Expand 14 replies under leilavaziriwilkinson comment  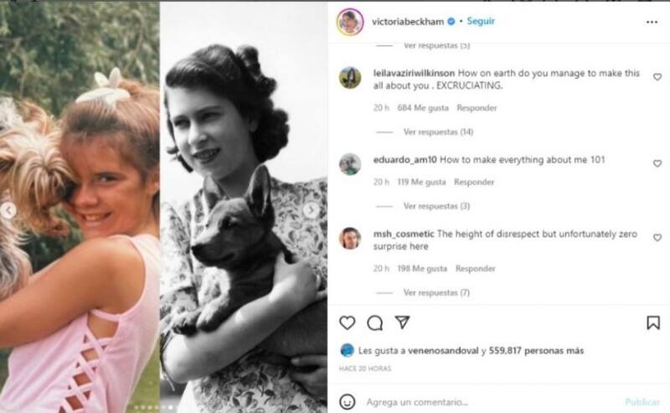tap(438, 132)
